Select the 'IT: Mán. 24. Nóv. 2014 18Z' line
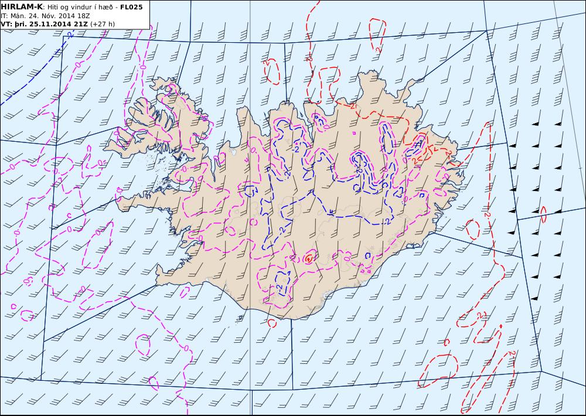 (45, 16)
